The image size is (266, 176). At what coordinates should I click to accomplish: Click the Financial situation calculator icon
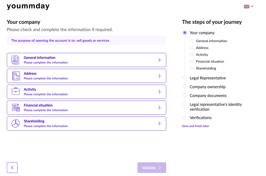tap(16, 107)
